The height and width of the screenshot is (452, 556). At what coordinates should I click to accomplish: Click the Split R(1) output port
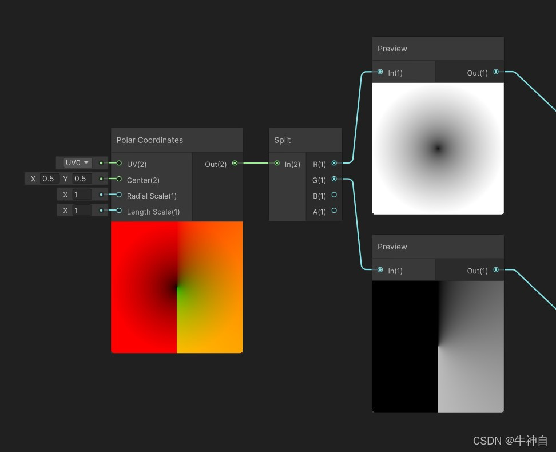334,163
